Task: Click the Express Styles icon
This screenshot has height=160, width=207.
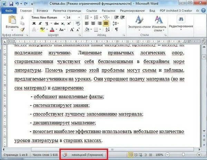Action: 139,20
